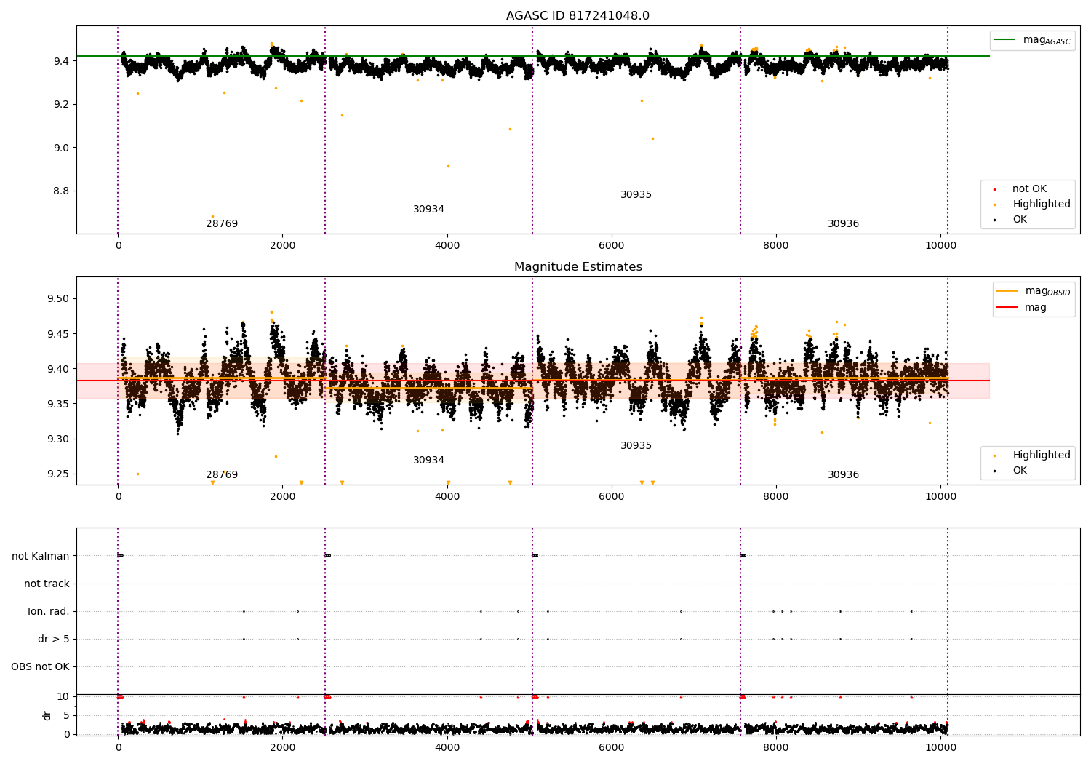Click the red line sample beside "mag" legend entry
Image resolution: width=1091 pixels, height=764 pixels.
point(1007,308)
